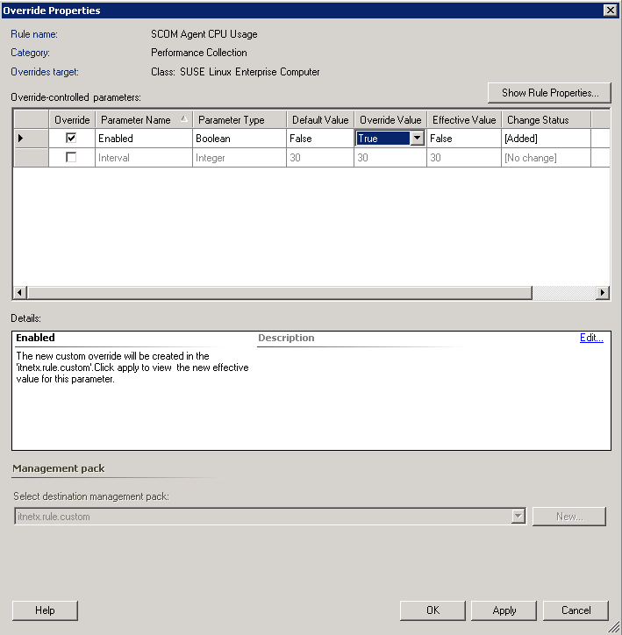Click the Rule name label

[34, 34]
